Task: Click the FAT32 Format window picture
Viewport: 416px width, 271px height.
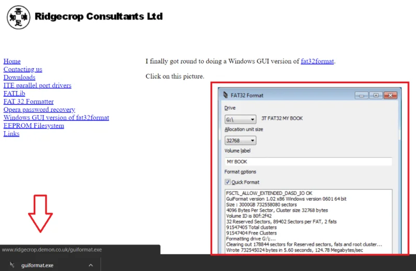Action: pos(309,170)
